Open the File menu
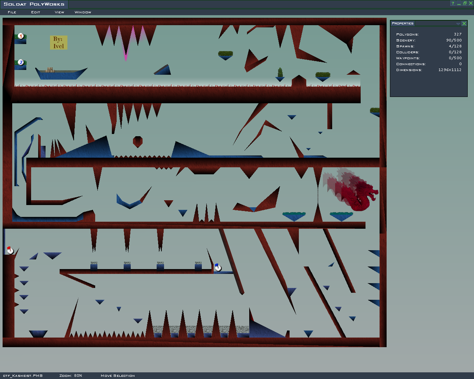474x379 pixels. tap(12, 12)
